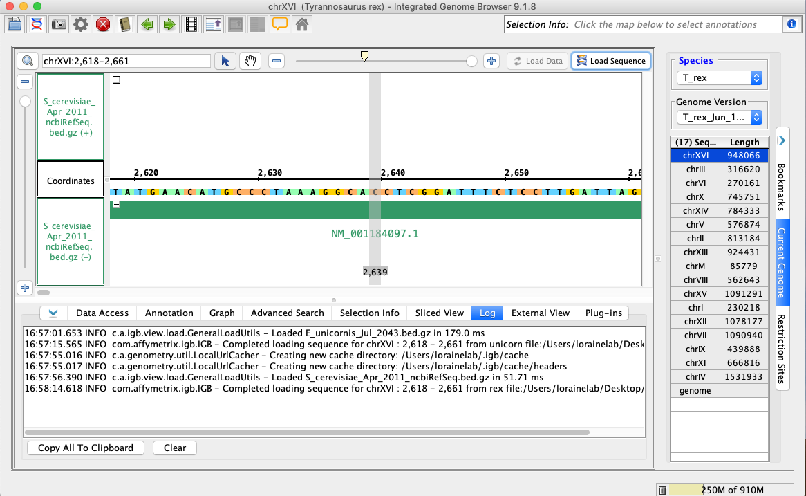Click the magnifier search icon
The image size is (806, 496).
click(x=27, y=61)
